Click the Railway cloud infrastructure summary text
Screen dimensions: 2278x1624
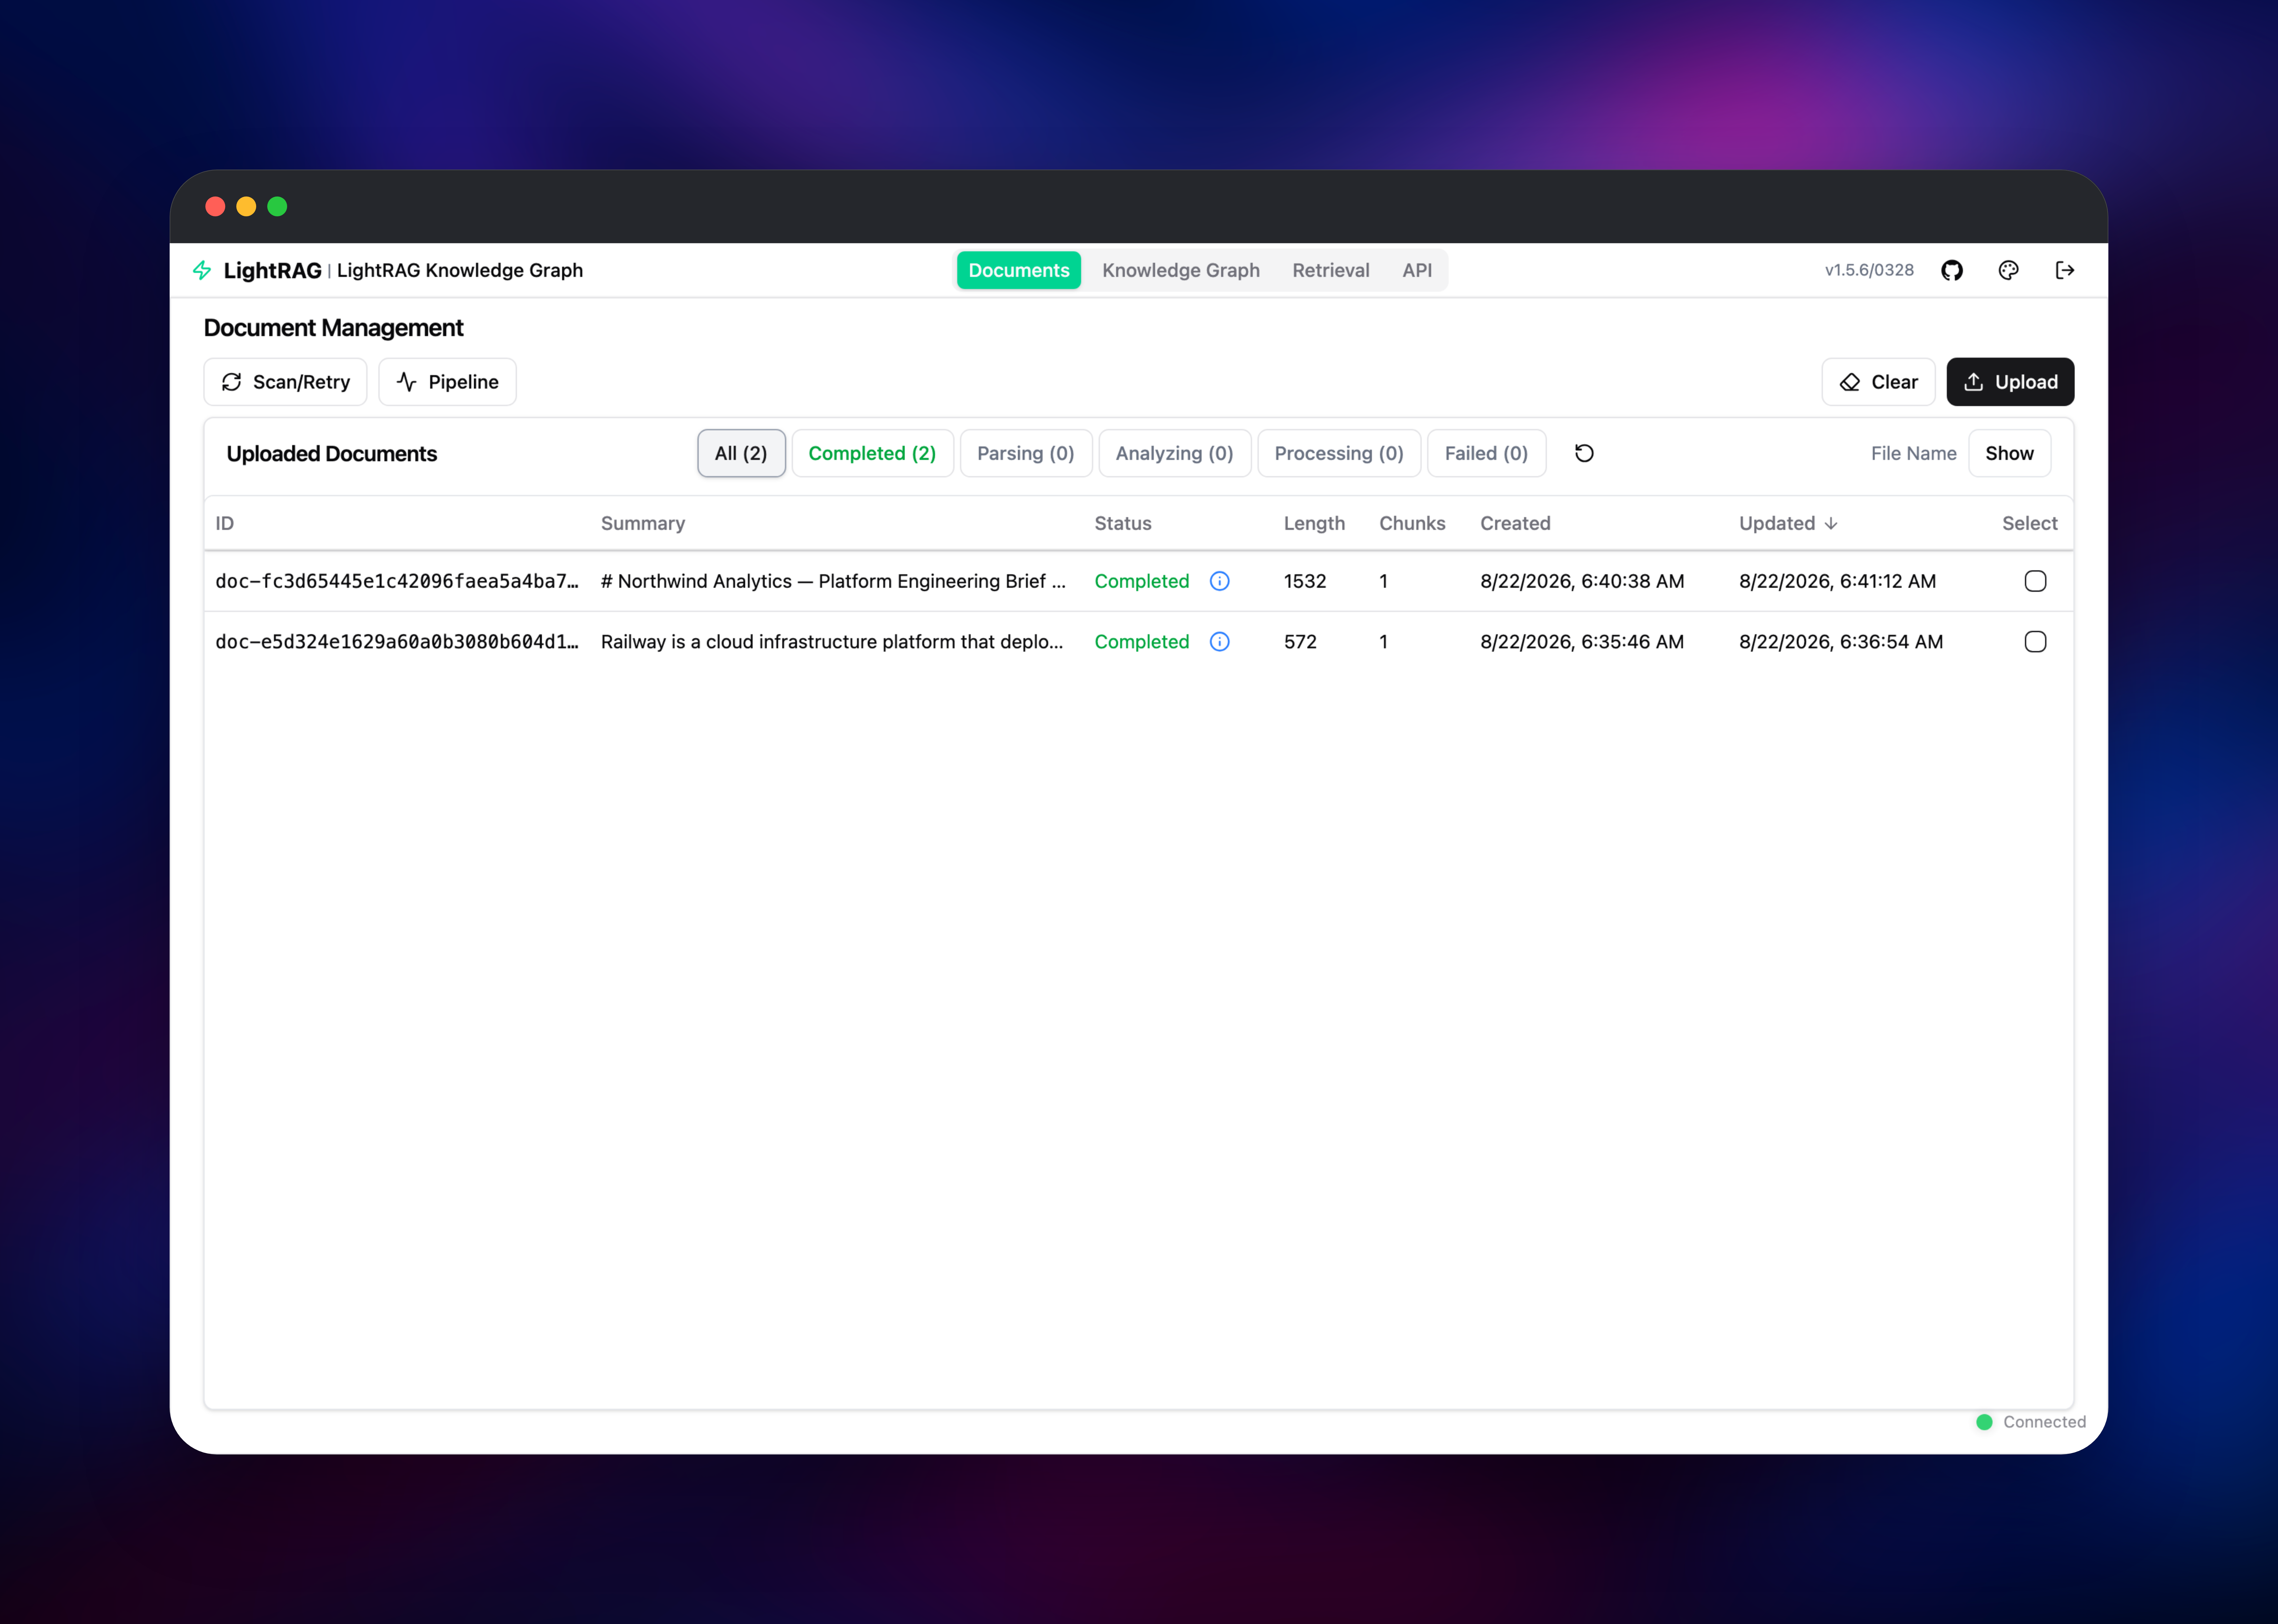tap(832, 642)
